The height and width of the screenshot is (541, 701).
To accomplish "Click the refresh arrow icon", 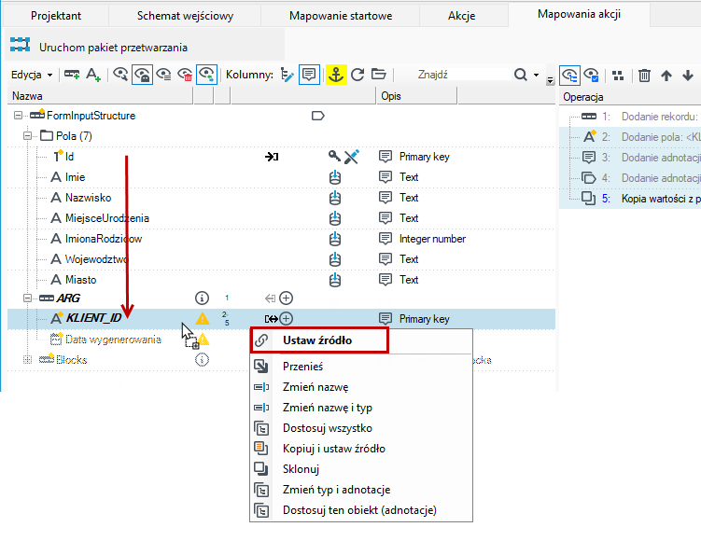I will tap(358, 75).
